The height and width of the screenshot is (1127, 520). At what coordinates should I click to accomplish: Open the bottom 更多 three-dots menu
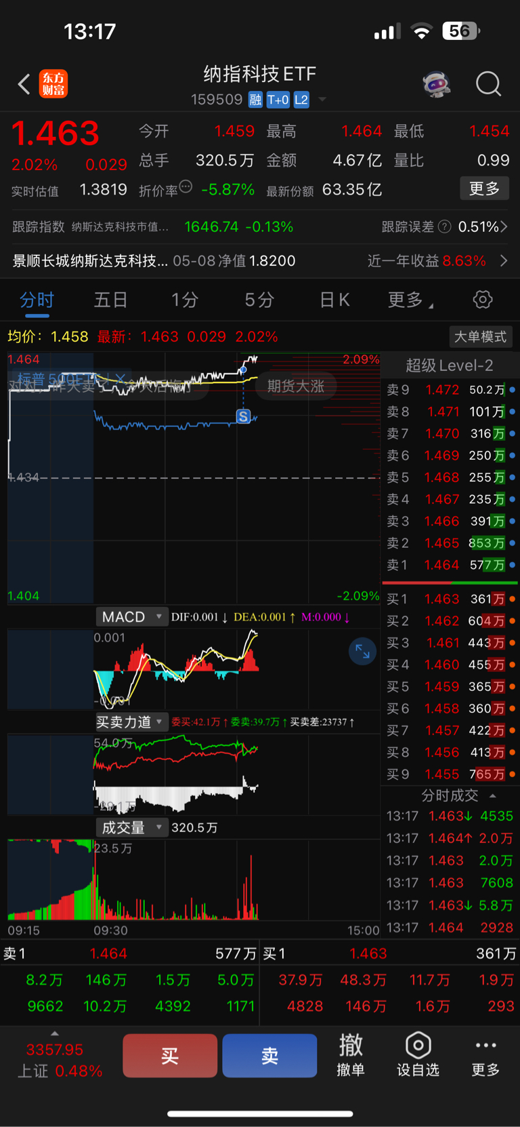485,1056
